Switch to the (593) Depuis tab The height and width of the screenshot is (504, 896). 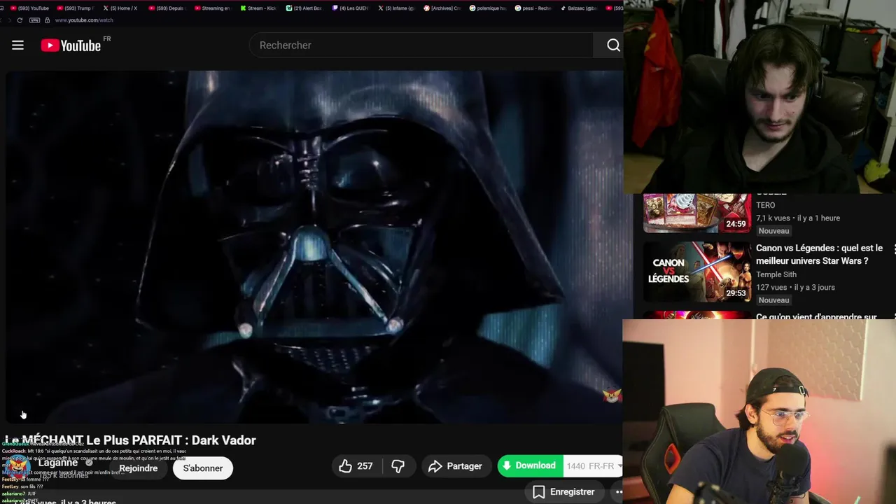click(166, 8)
